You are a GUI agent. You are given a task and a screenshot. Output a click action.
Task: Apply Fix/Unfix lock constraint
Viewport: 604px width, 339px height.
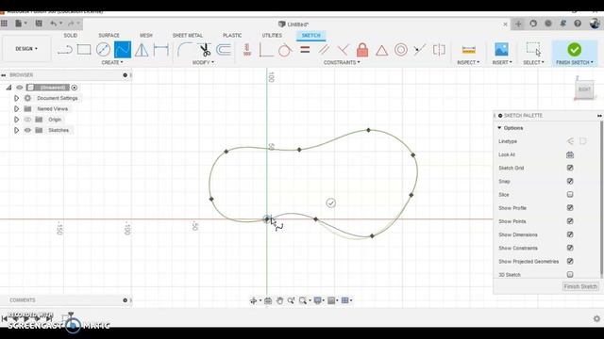[x=362, y=50]
